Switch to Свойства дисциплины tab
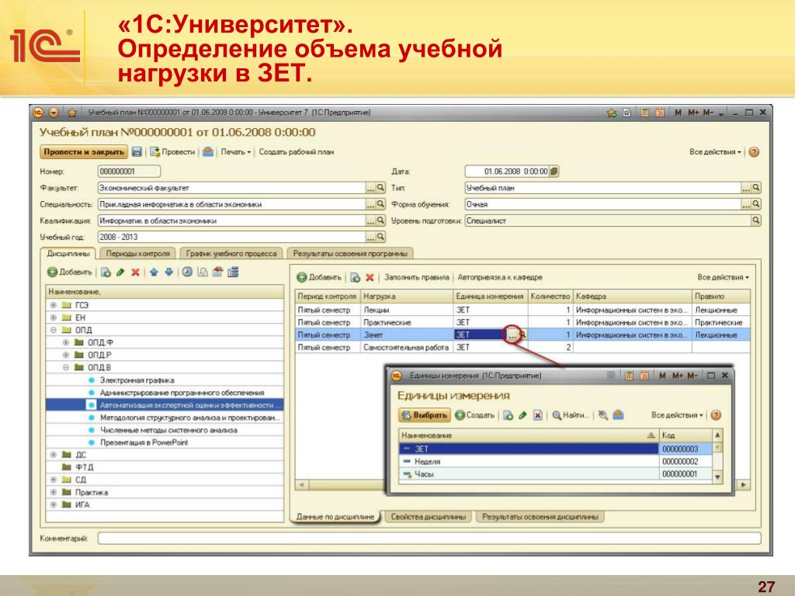The height and width of the screenshot is (596, 795). 429,517
